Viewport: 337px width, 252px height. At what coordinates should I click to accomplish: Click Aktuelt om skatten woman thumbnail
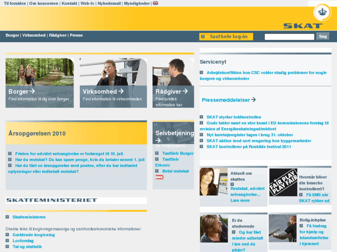point(213,182)
